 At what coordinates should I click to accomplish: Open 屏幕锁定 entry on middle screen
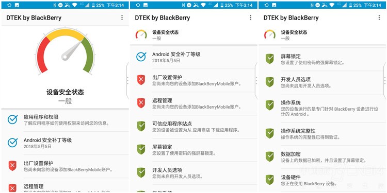(x=193, y=150)
